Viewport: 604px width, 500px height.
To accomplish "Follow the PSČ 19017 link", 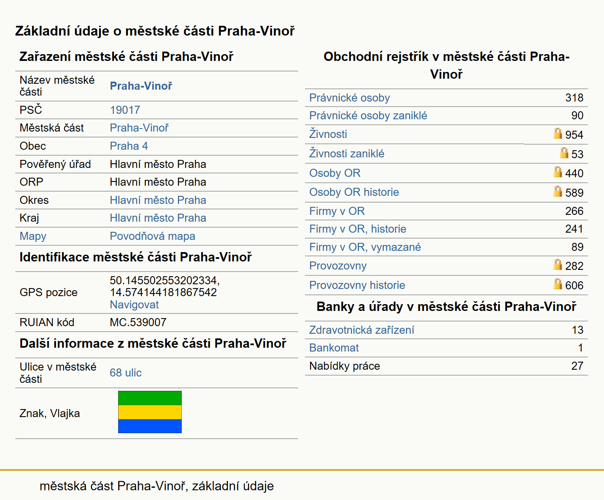I will tap(125, 110).
